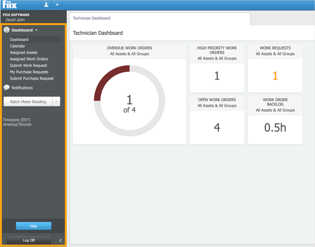Click the Dashboard globe icon
The height and width of the screenshot is (247, 315).
pos(6,30)
